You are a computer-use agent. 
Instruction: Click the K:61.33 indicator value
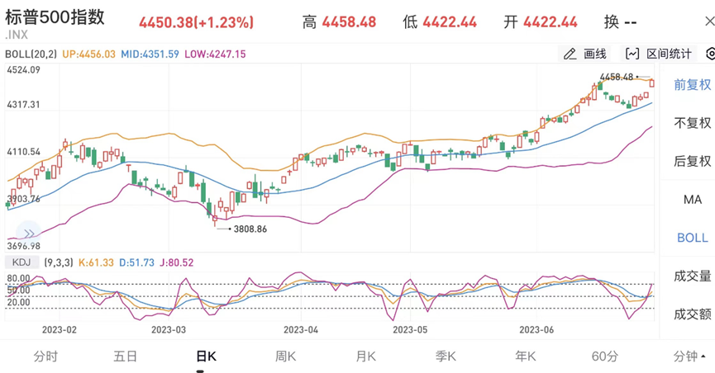(x=96, y=262)
